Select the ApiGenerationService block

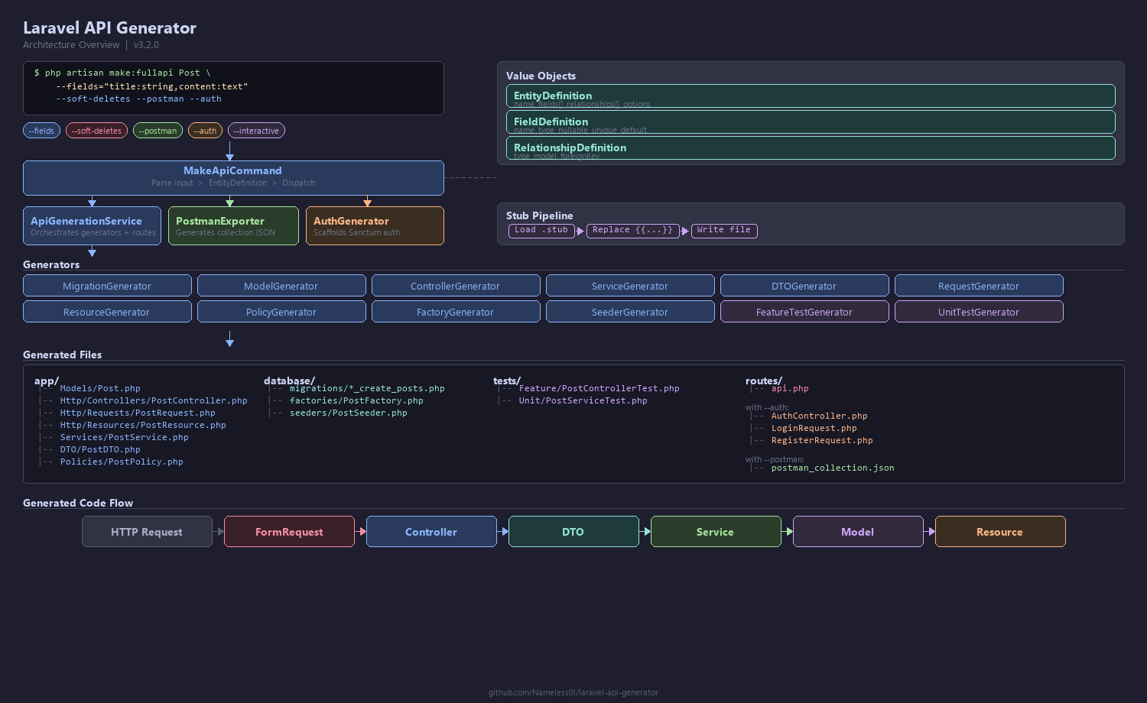[x=92, y=225]
